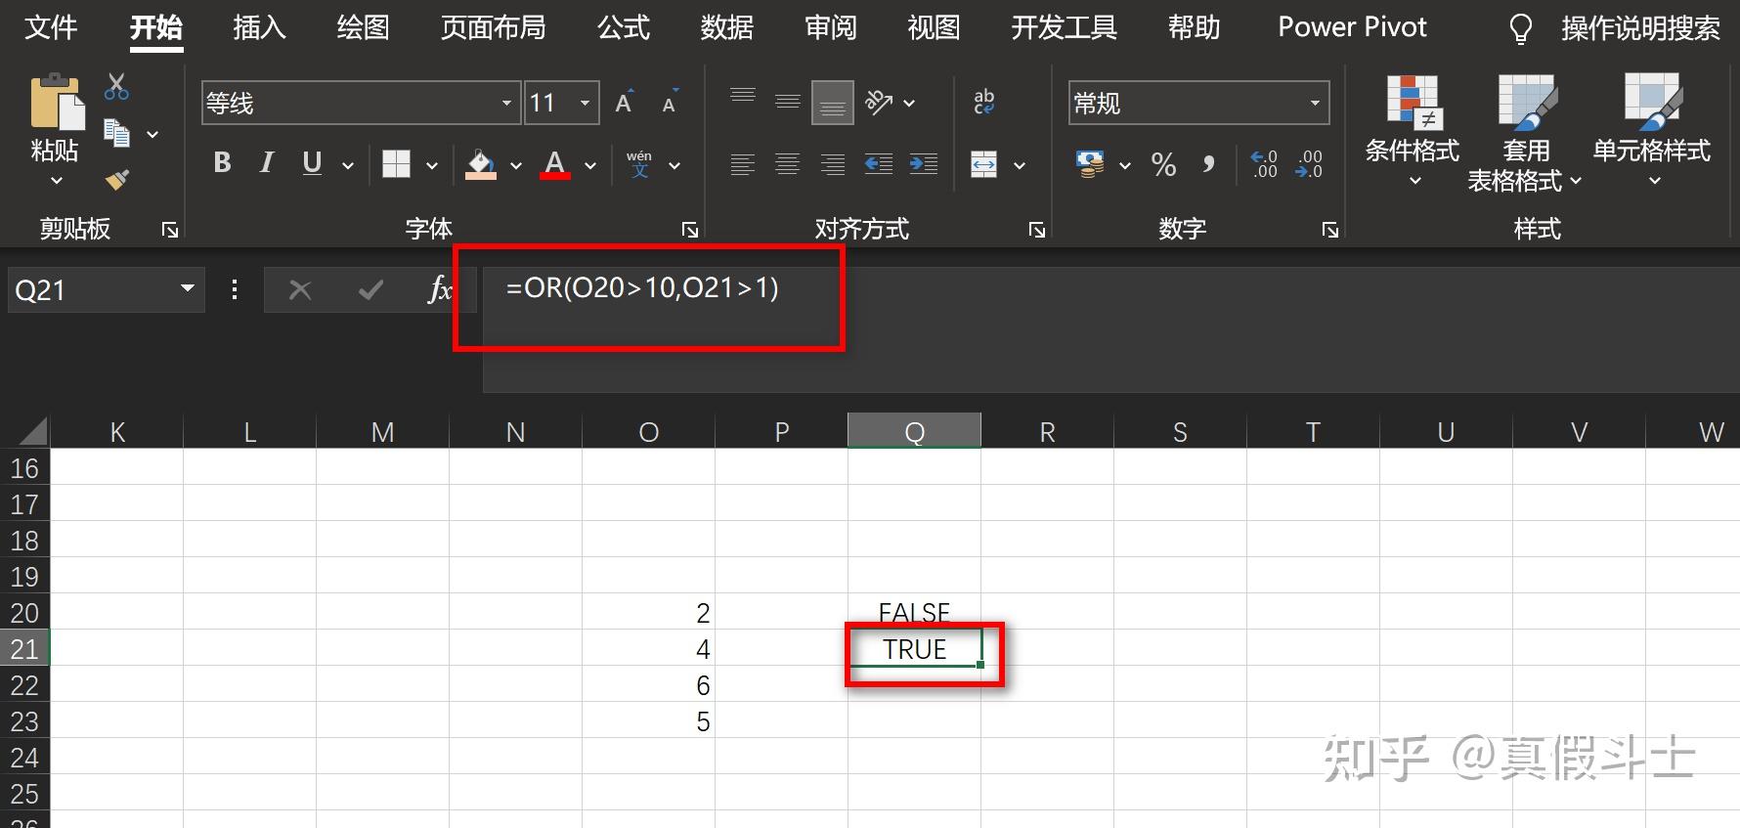The image size is (1740, 828).
Task: Click the Wrap Text icon
Action: point(983,102)
